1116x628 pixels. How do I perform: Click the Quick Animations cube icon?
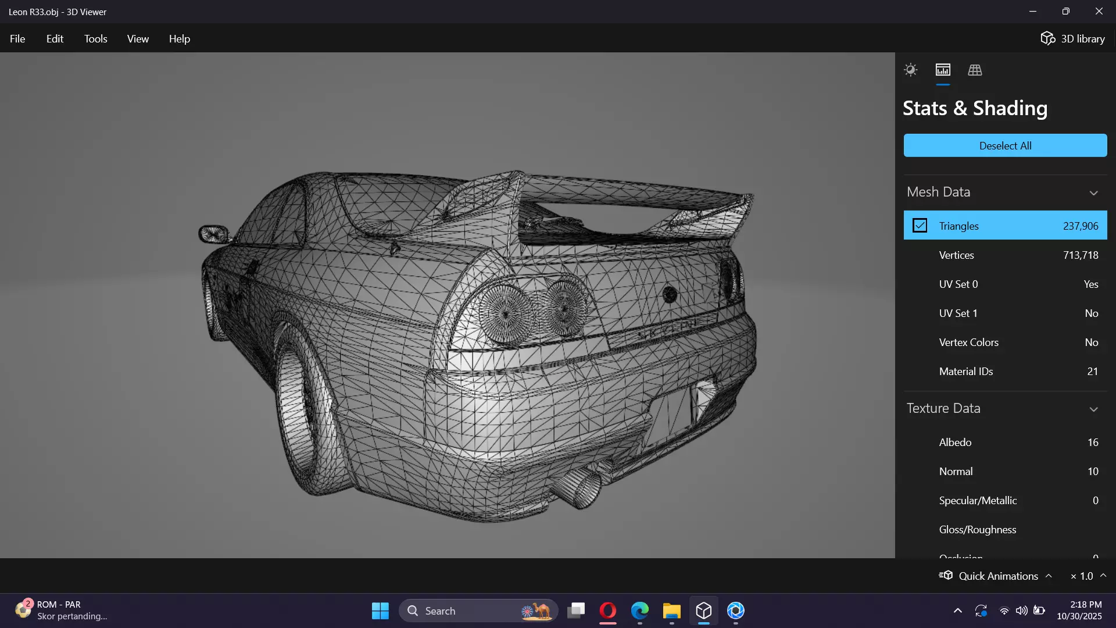946,575
